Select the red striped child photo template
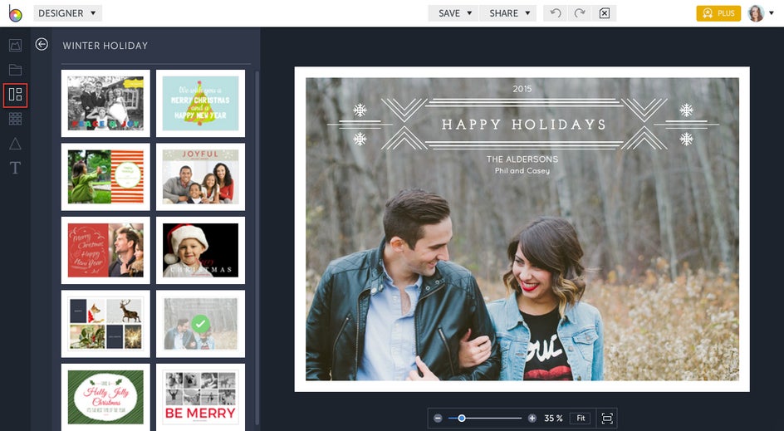This screenshot has height=431, width=784. click(x=105, y=177)
